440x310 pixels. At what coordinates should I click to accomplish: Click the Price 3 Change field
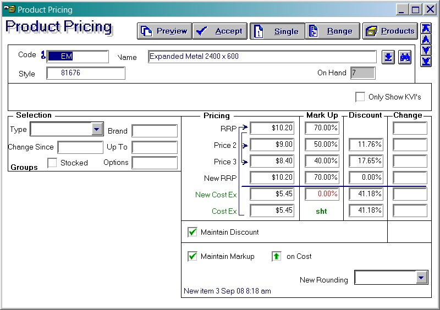point(410,161)
